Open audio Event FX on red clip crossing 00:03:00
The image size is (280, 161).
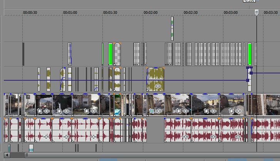tap(238, 137)
